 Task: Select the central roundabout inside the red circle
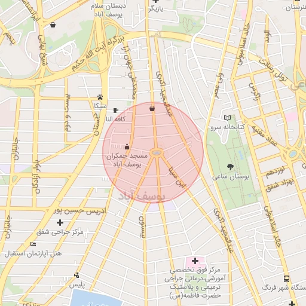157,153
